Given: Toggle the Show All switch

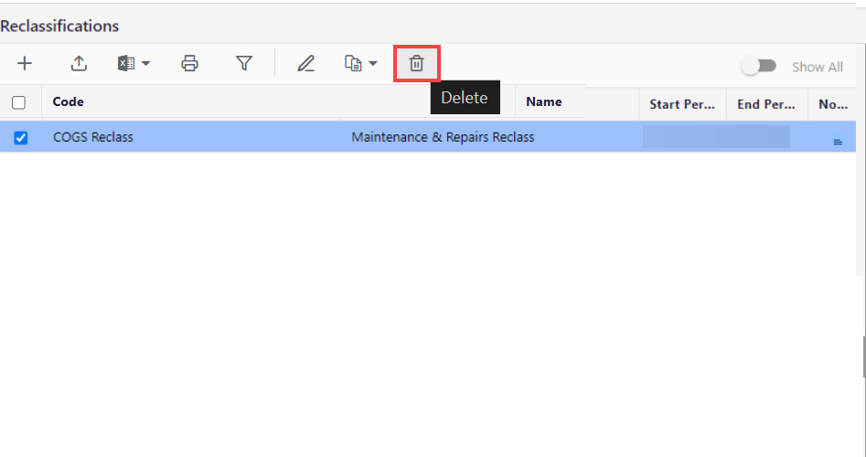Looking at the screenshot, I should point(759,66).
